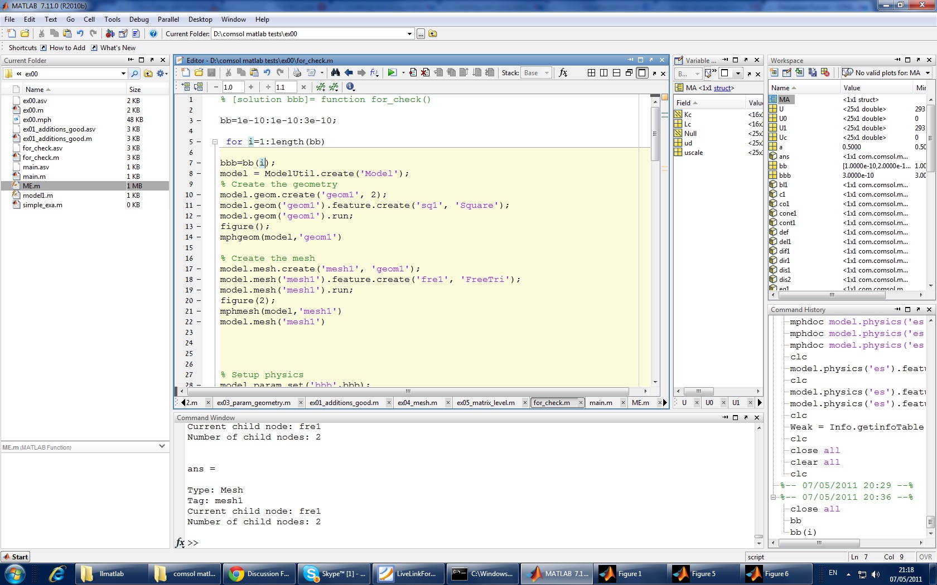
Task: Clear all breakpoints in the editor
Action: coord(425,72)
